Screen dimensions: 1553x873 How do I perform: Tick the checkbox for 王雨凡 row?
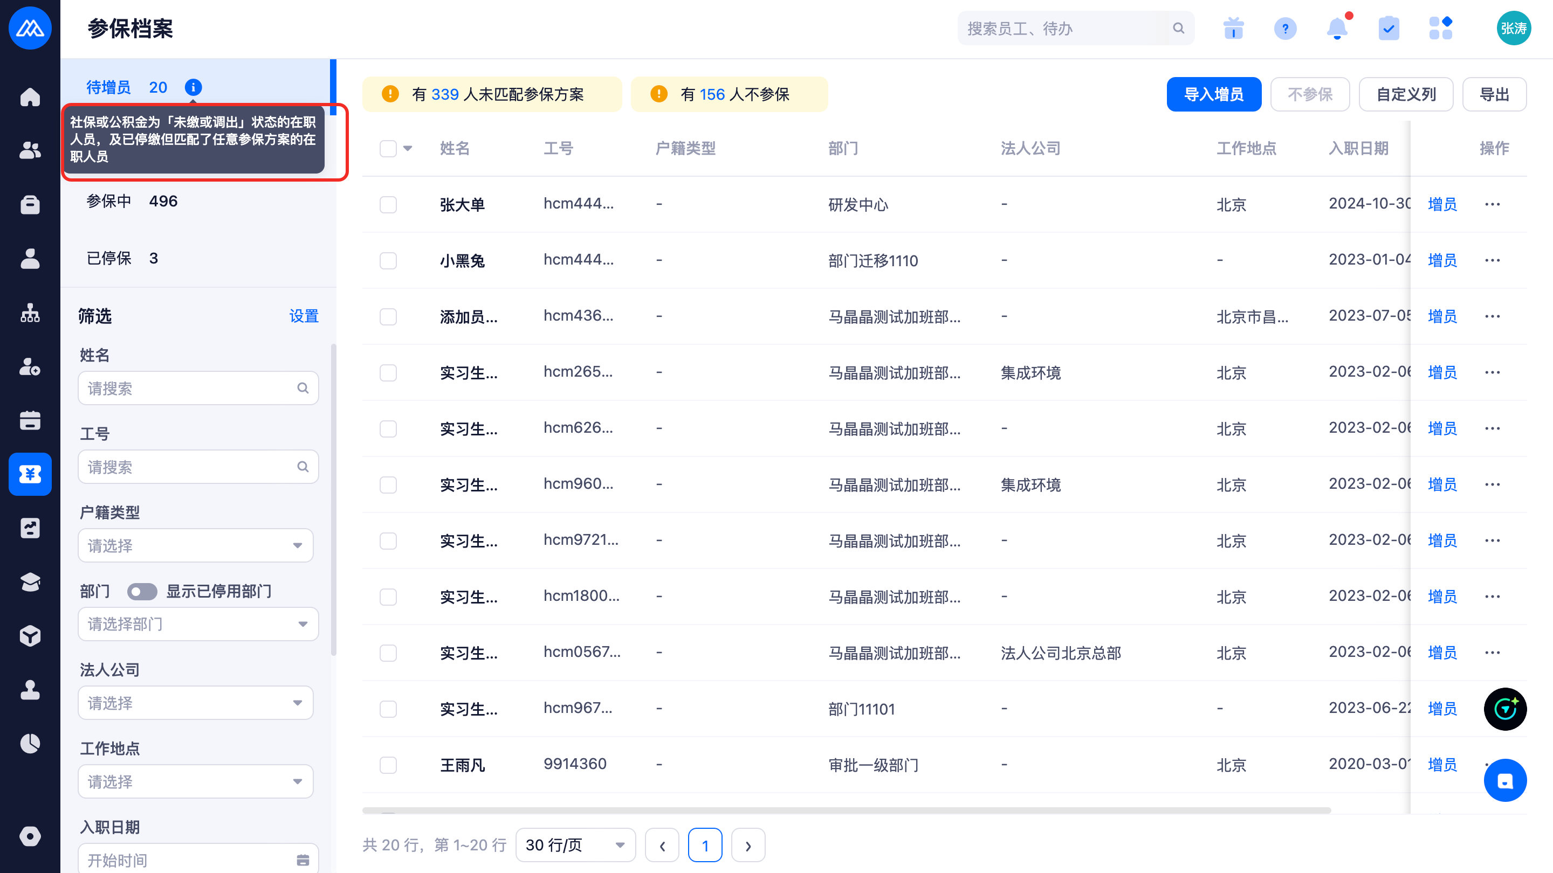[388, 765]
